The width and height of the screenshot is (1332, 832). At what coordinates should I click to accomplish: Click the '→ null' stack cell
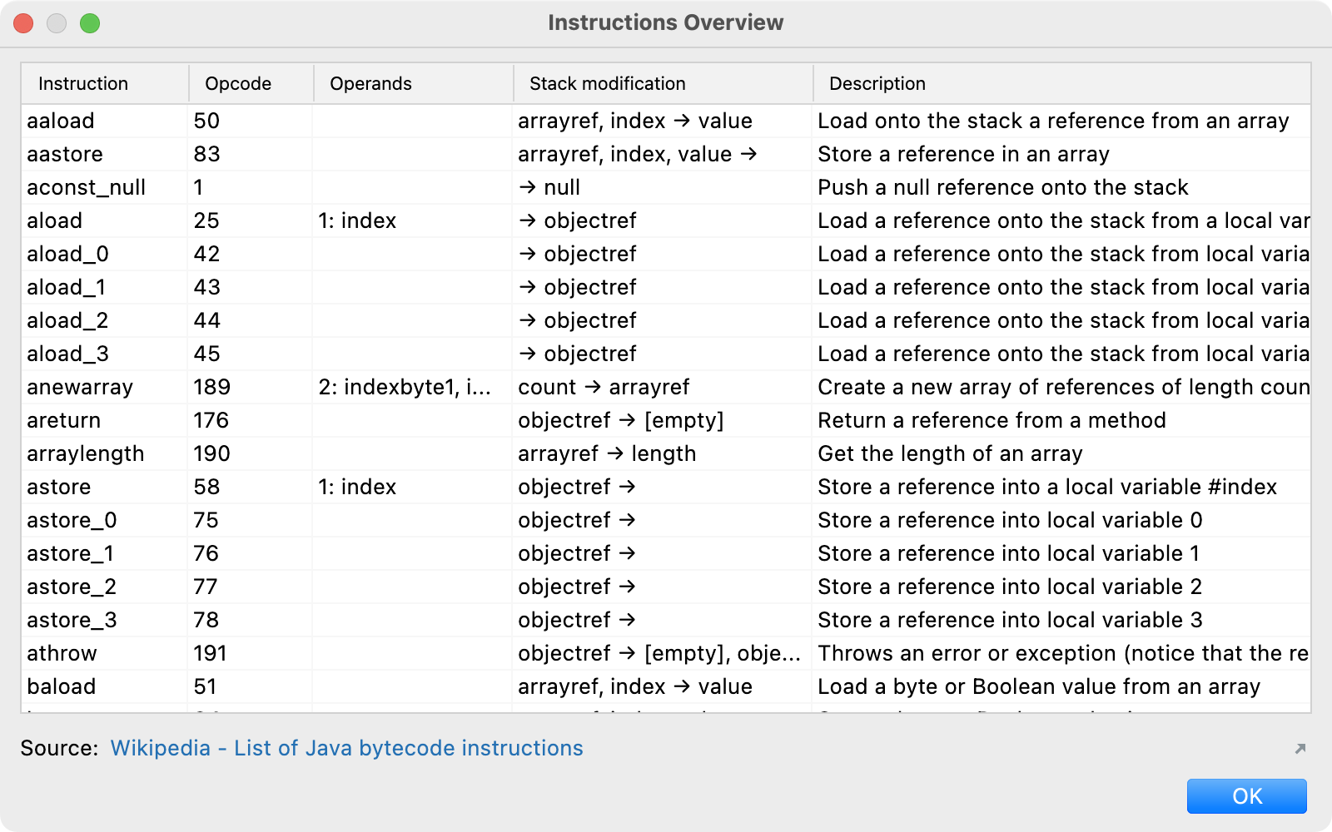pos(663,187)
